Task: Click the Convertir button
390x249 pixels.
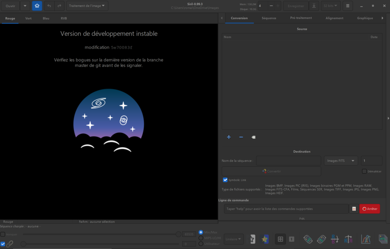Action: pos(271,171)
